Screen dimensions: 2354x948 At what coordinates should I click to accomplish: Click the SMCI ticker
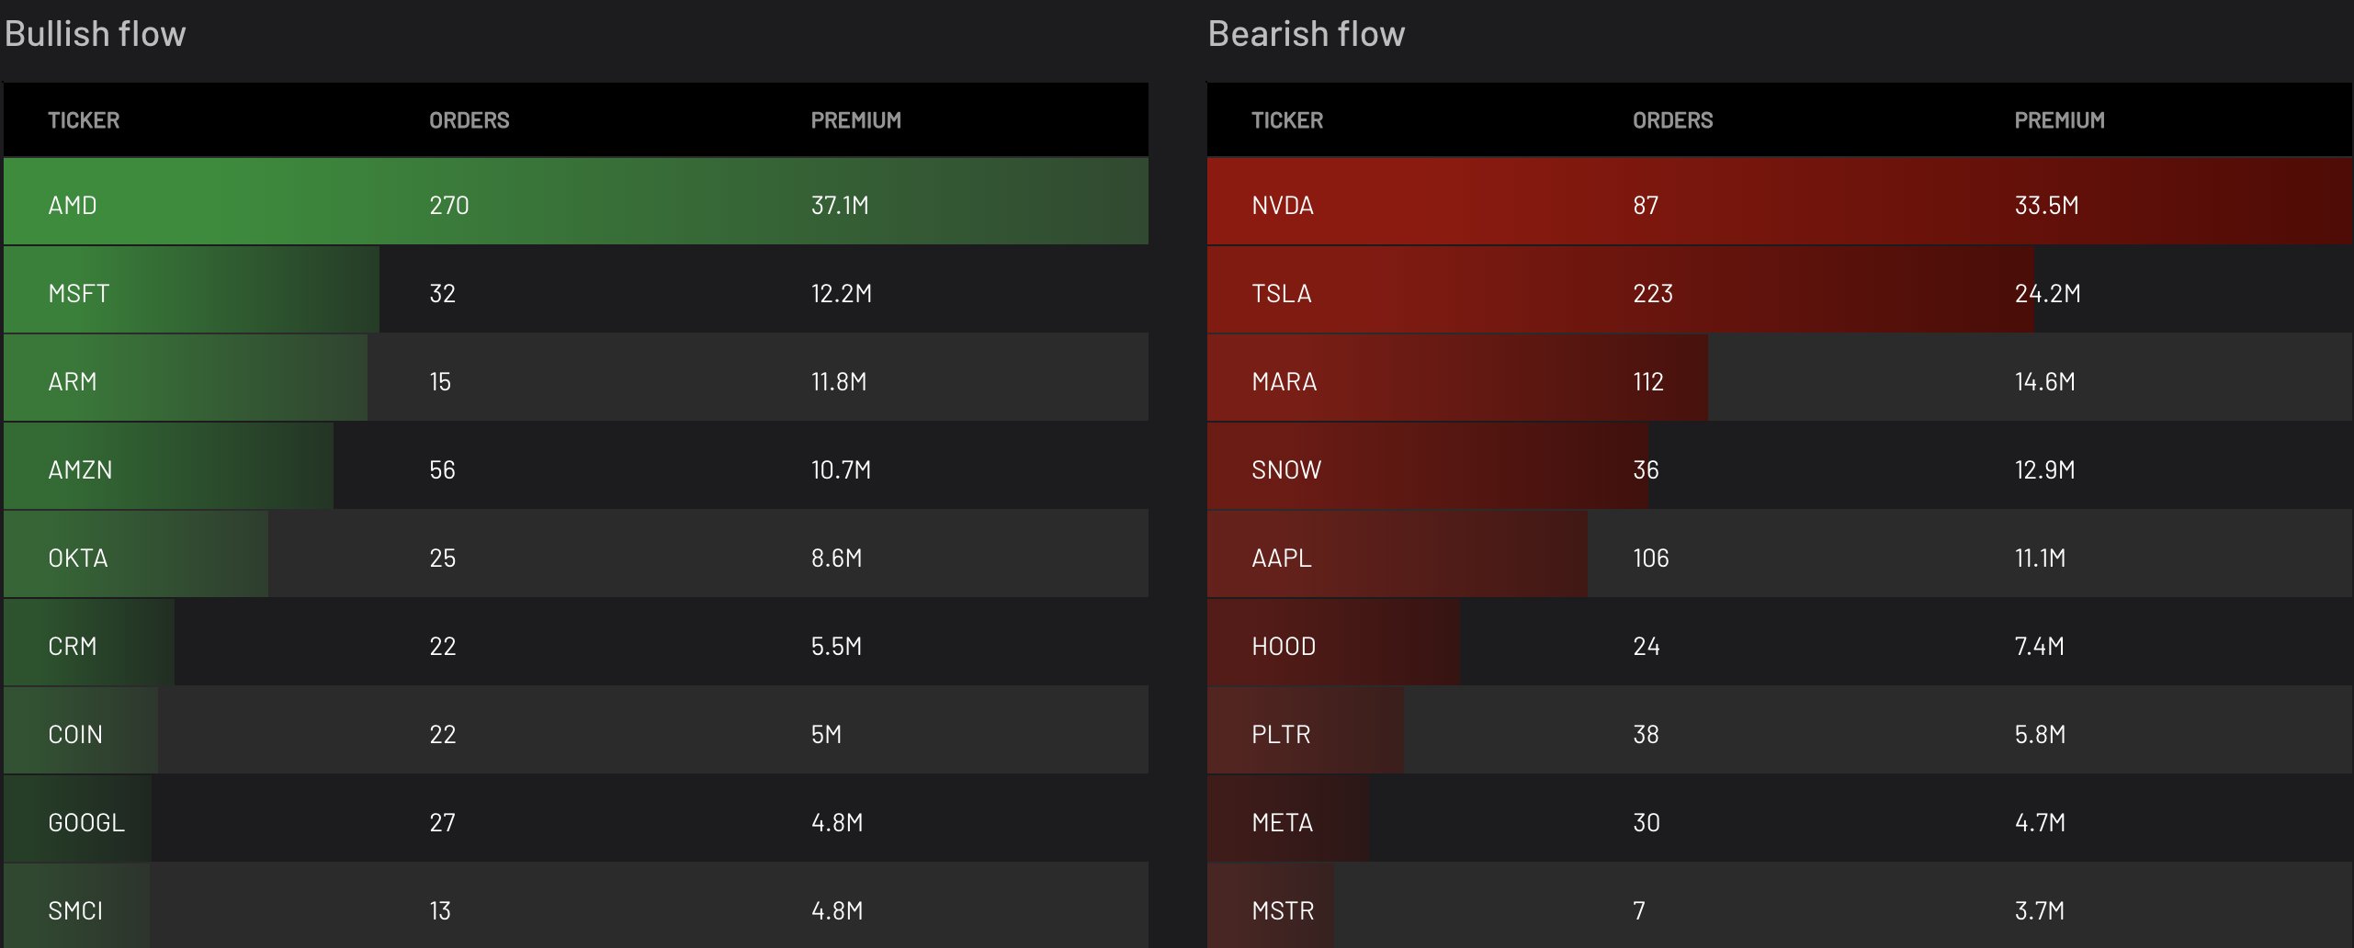coord(75,910)
